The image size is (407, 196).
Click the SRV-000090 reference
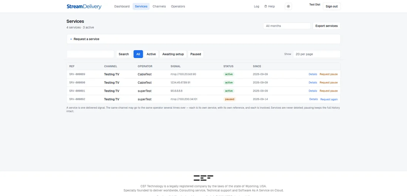[77, 83]
